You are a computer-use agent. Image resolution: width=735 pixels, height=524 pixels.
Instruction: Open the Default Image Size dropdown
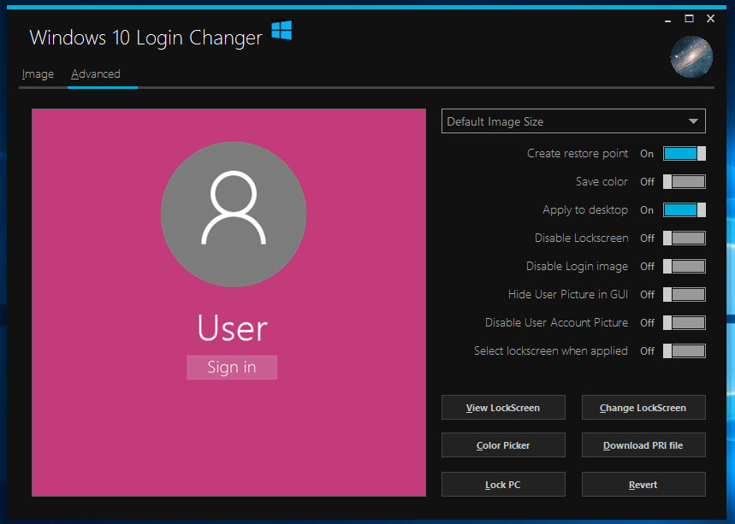click(x=573, y=121)
